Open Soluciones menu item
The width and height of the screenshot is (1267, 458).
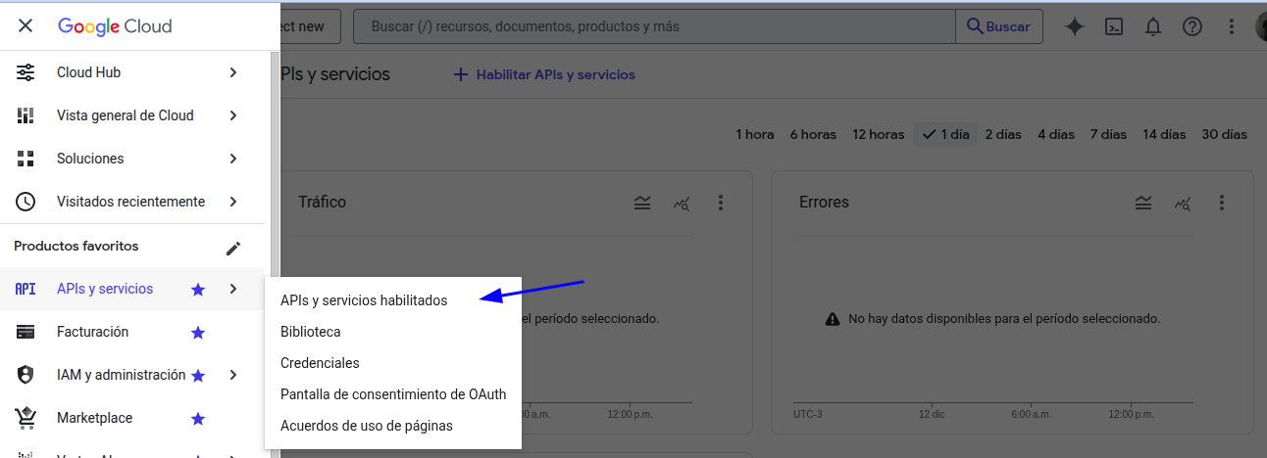132,159
